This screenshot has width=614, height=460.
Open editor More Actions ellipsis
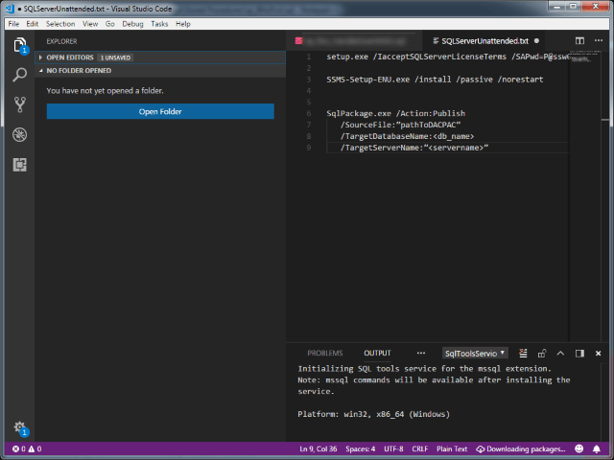coord(599,40)
